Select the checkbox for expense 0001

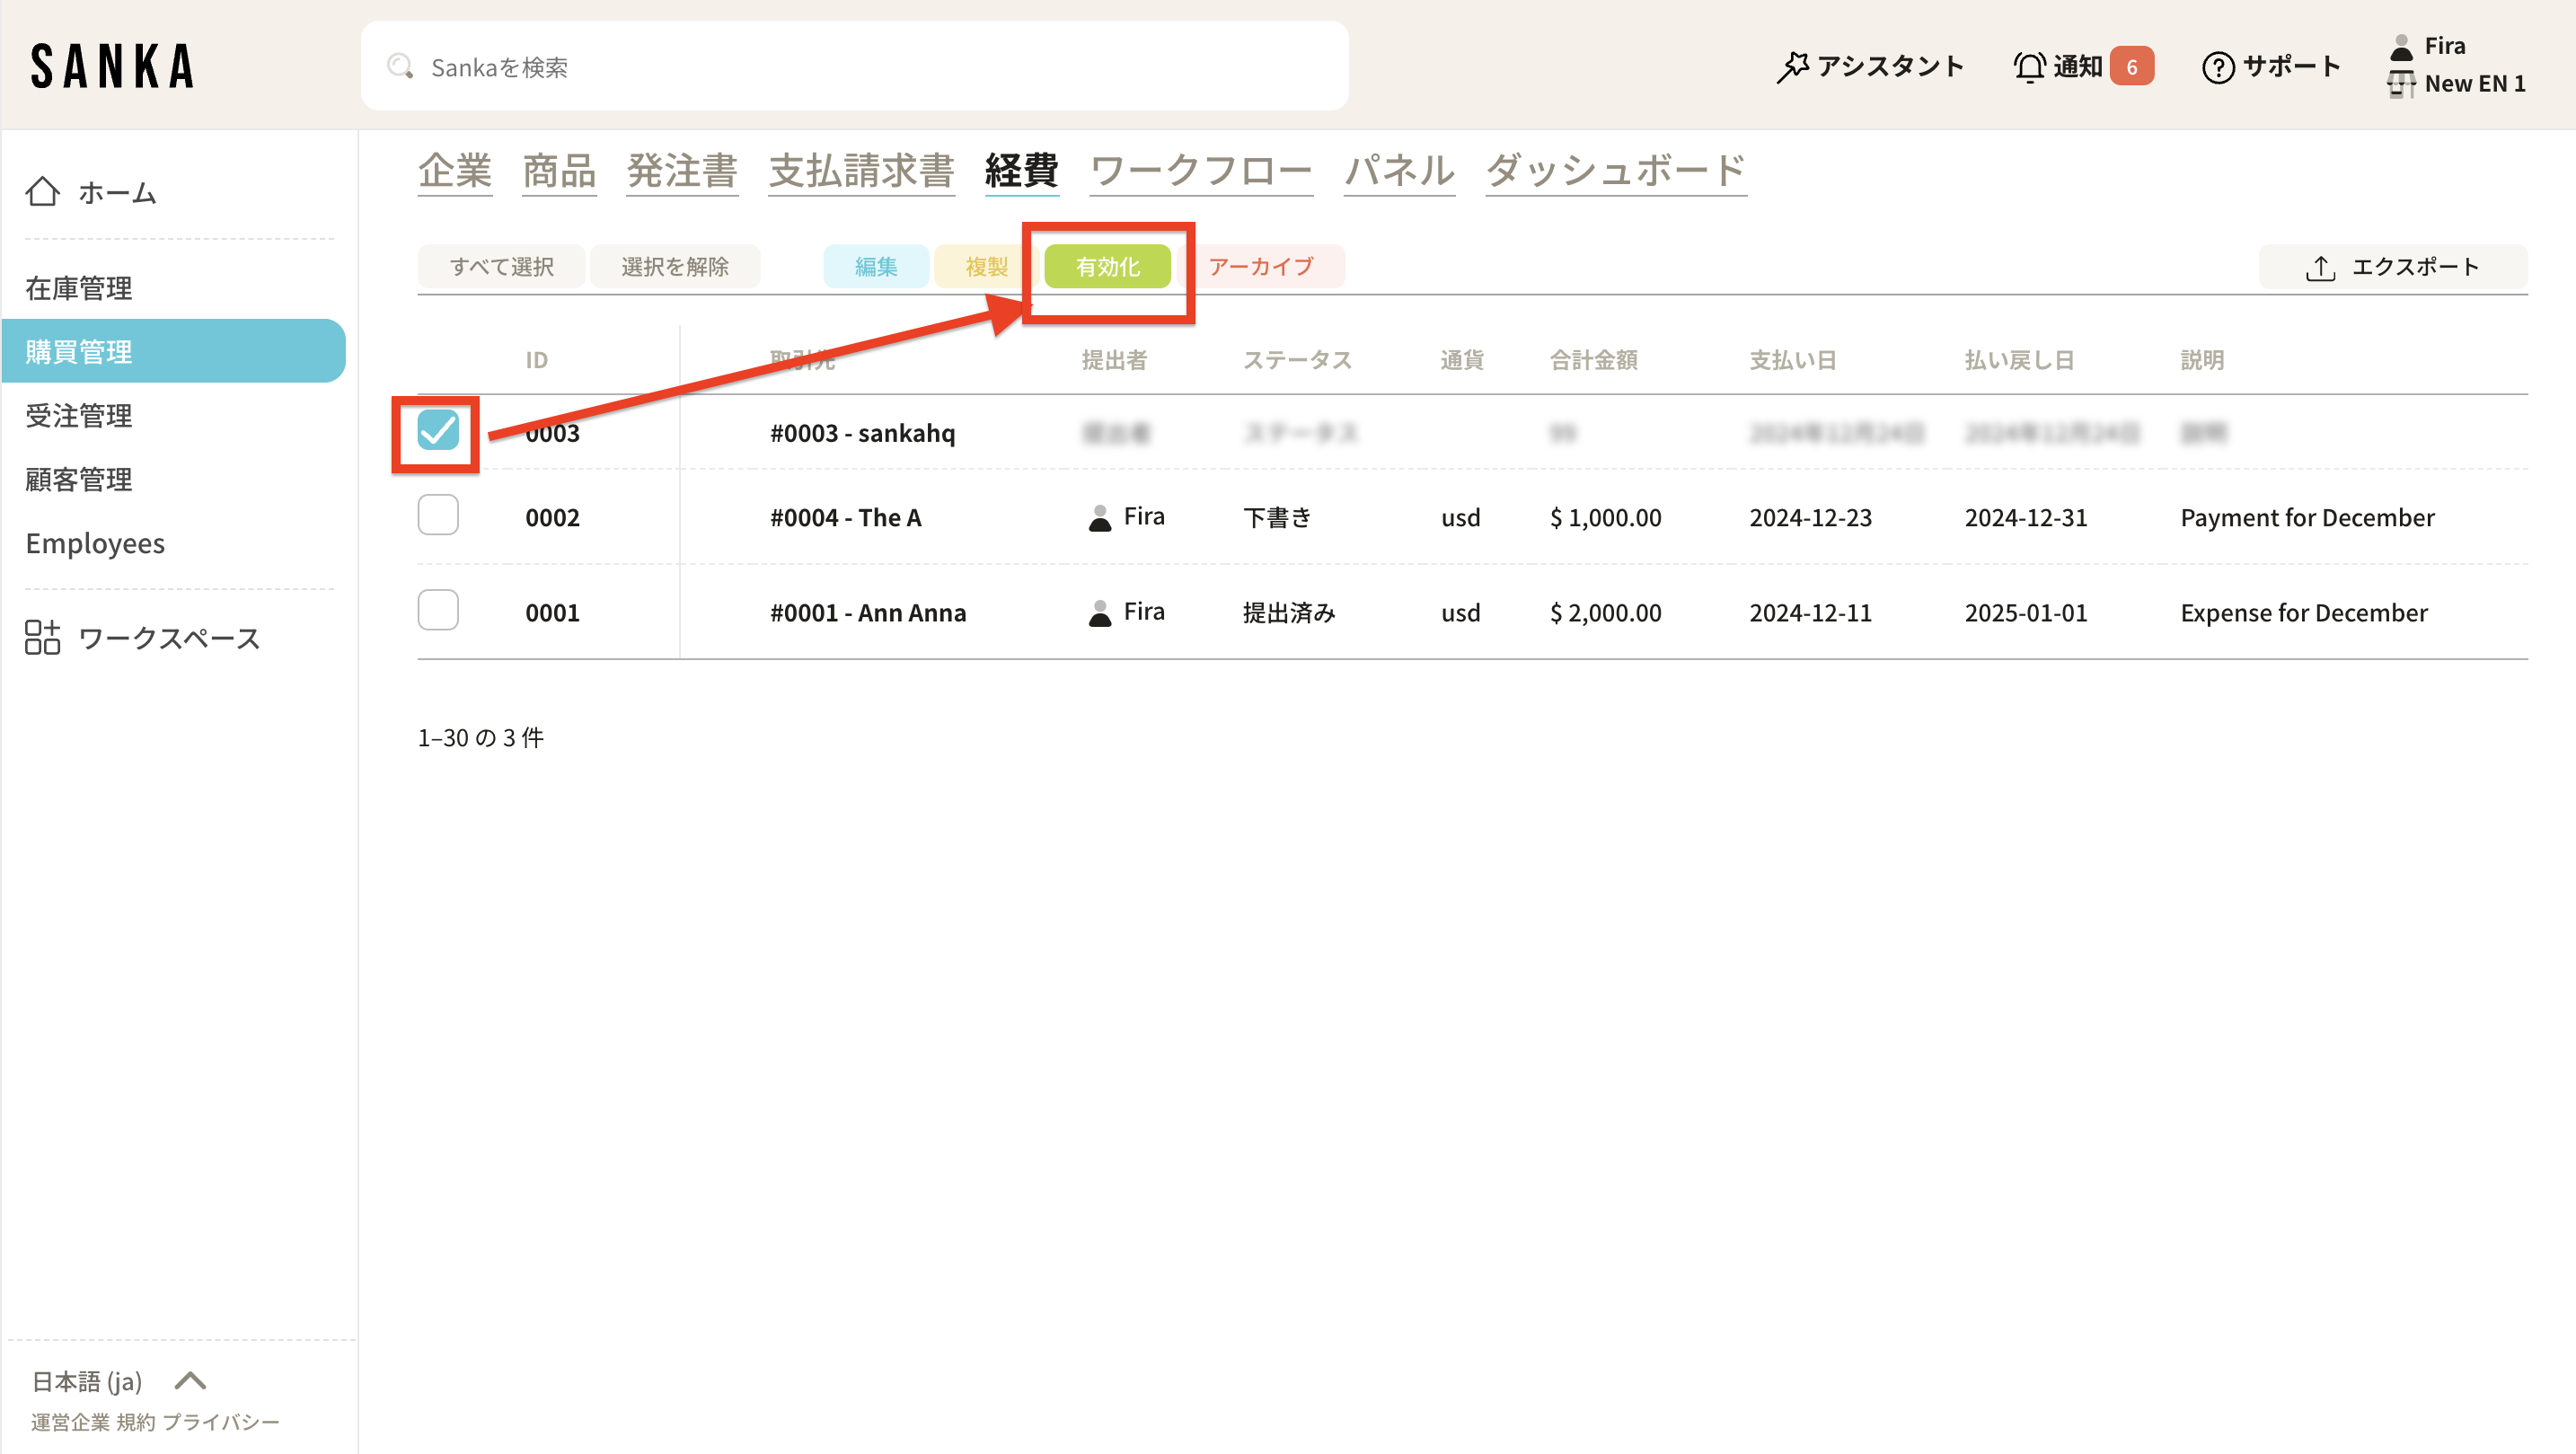coord(438,610)
